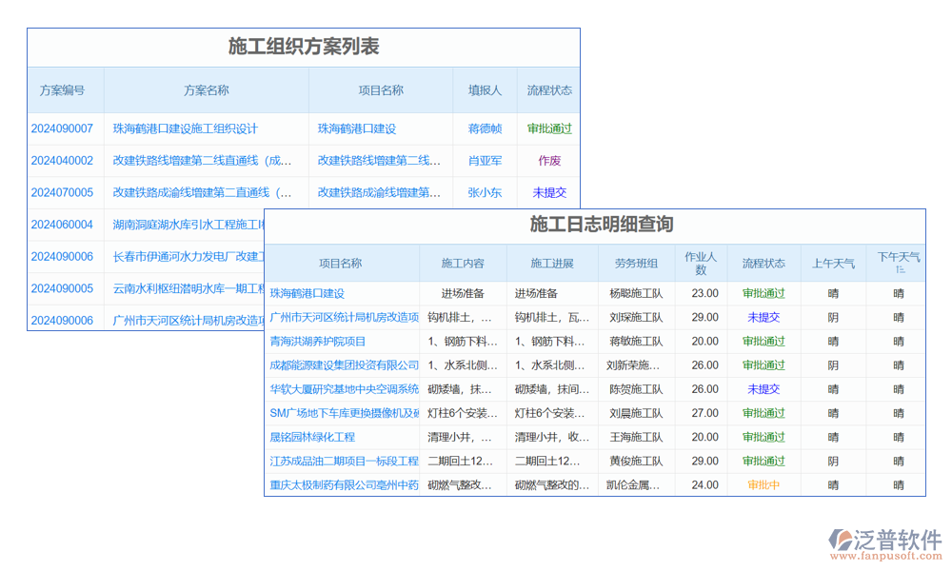Open 成都能源建设集团投资有限公司 project entry
The height and width of the screenshot is (571, 952).
click(x=344, y=365)
